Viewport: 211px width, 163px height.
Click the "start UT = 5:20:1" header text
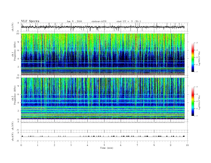[129, 21]
